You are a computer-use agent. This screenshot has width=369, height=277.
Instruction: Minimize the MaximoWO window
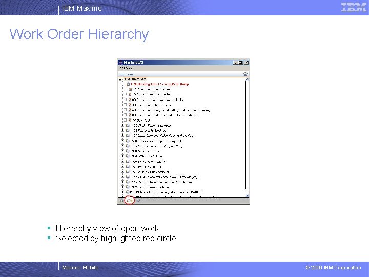[235, 62]
